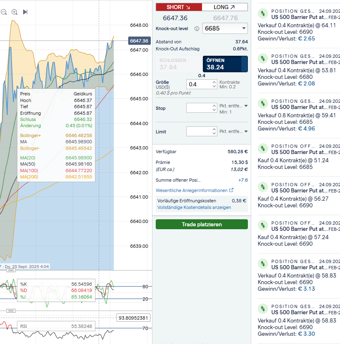The image size is (340, 344).
Task: Select the SHORT trade direction
Action: click(178, 7)
